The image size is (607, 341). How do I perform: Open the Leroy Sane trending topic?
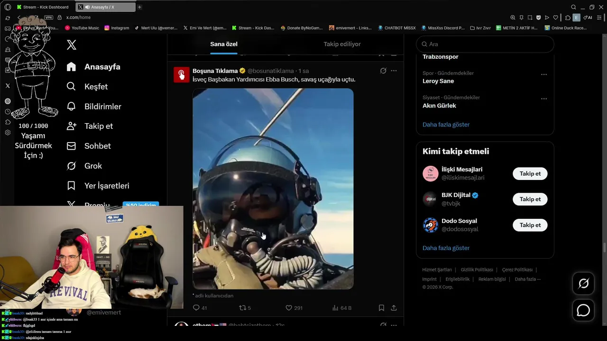click(x=438, y=81)
